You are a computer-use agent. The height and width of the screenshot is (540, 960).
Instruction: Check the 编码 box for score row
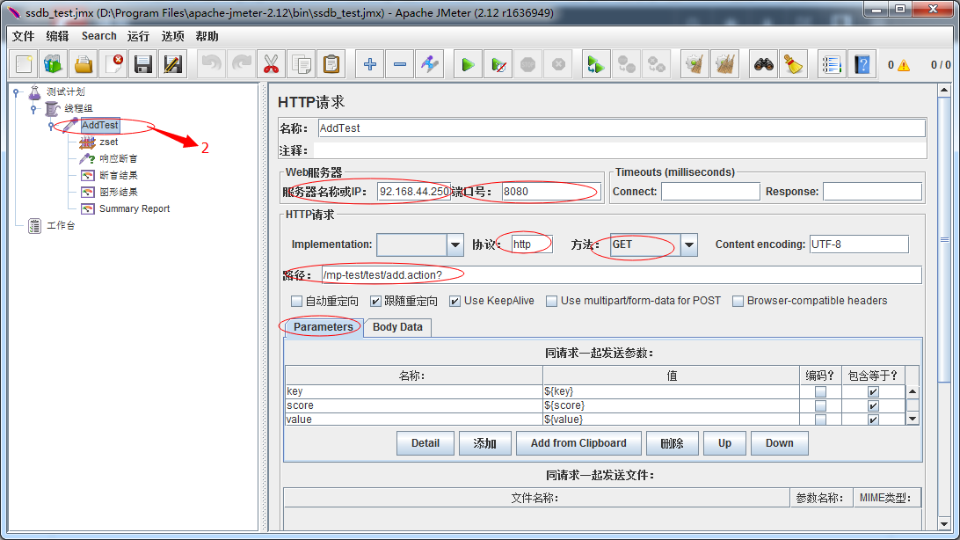pos(820,406)
